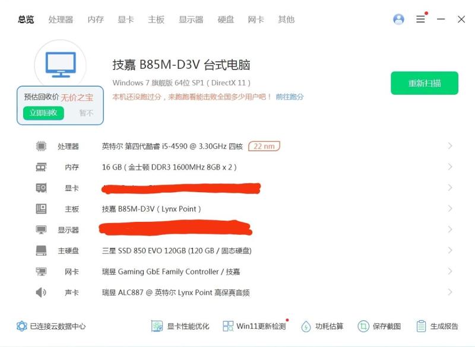This screenshot has width=475, height=347.
Task: Open 功耗估算 power estimate
Action: (x=322, y=326)
